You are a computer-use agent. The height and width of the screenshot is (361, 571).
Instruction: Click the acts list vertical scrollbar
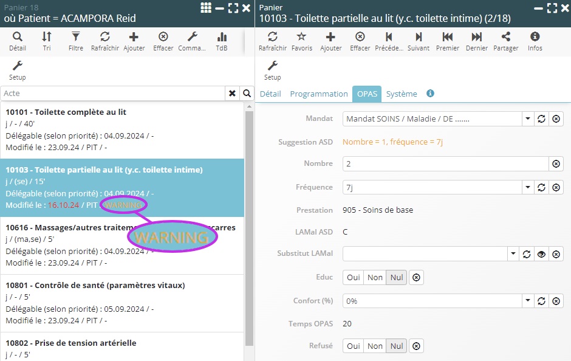pyautogui.click(x=249, y=225)
